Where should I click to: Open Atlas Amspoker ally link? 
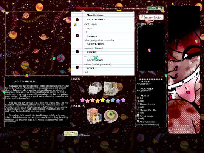(x=147, y=122)
